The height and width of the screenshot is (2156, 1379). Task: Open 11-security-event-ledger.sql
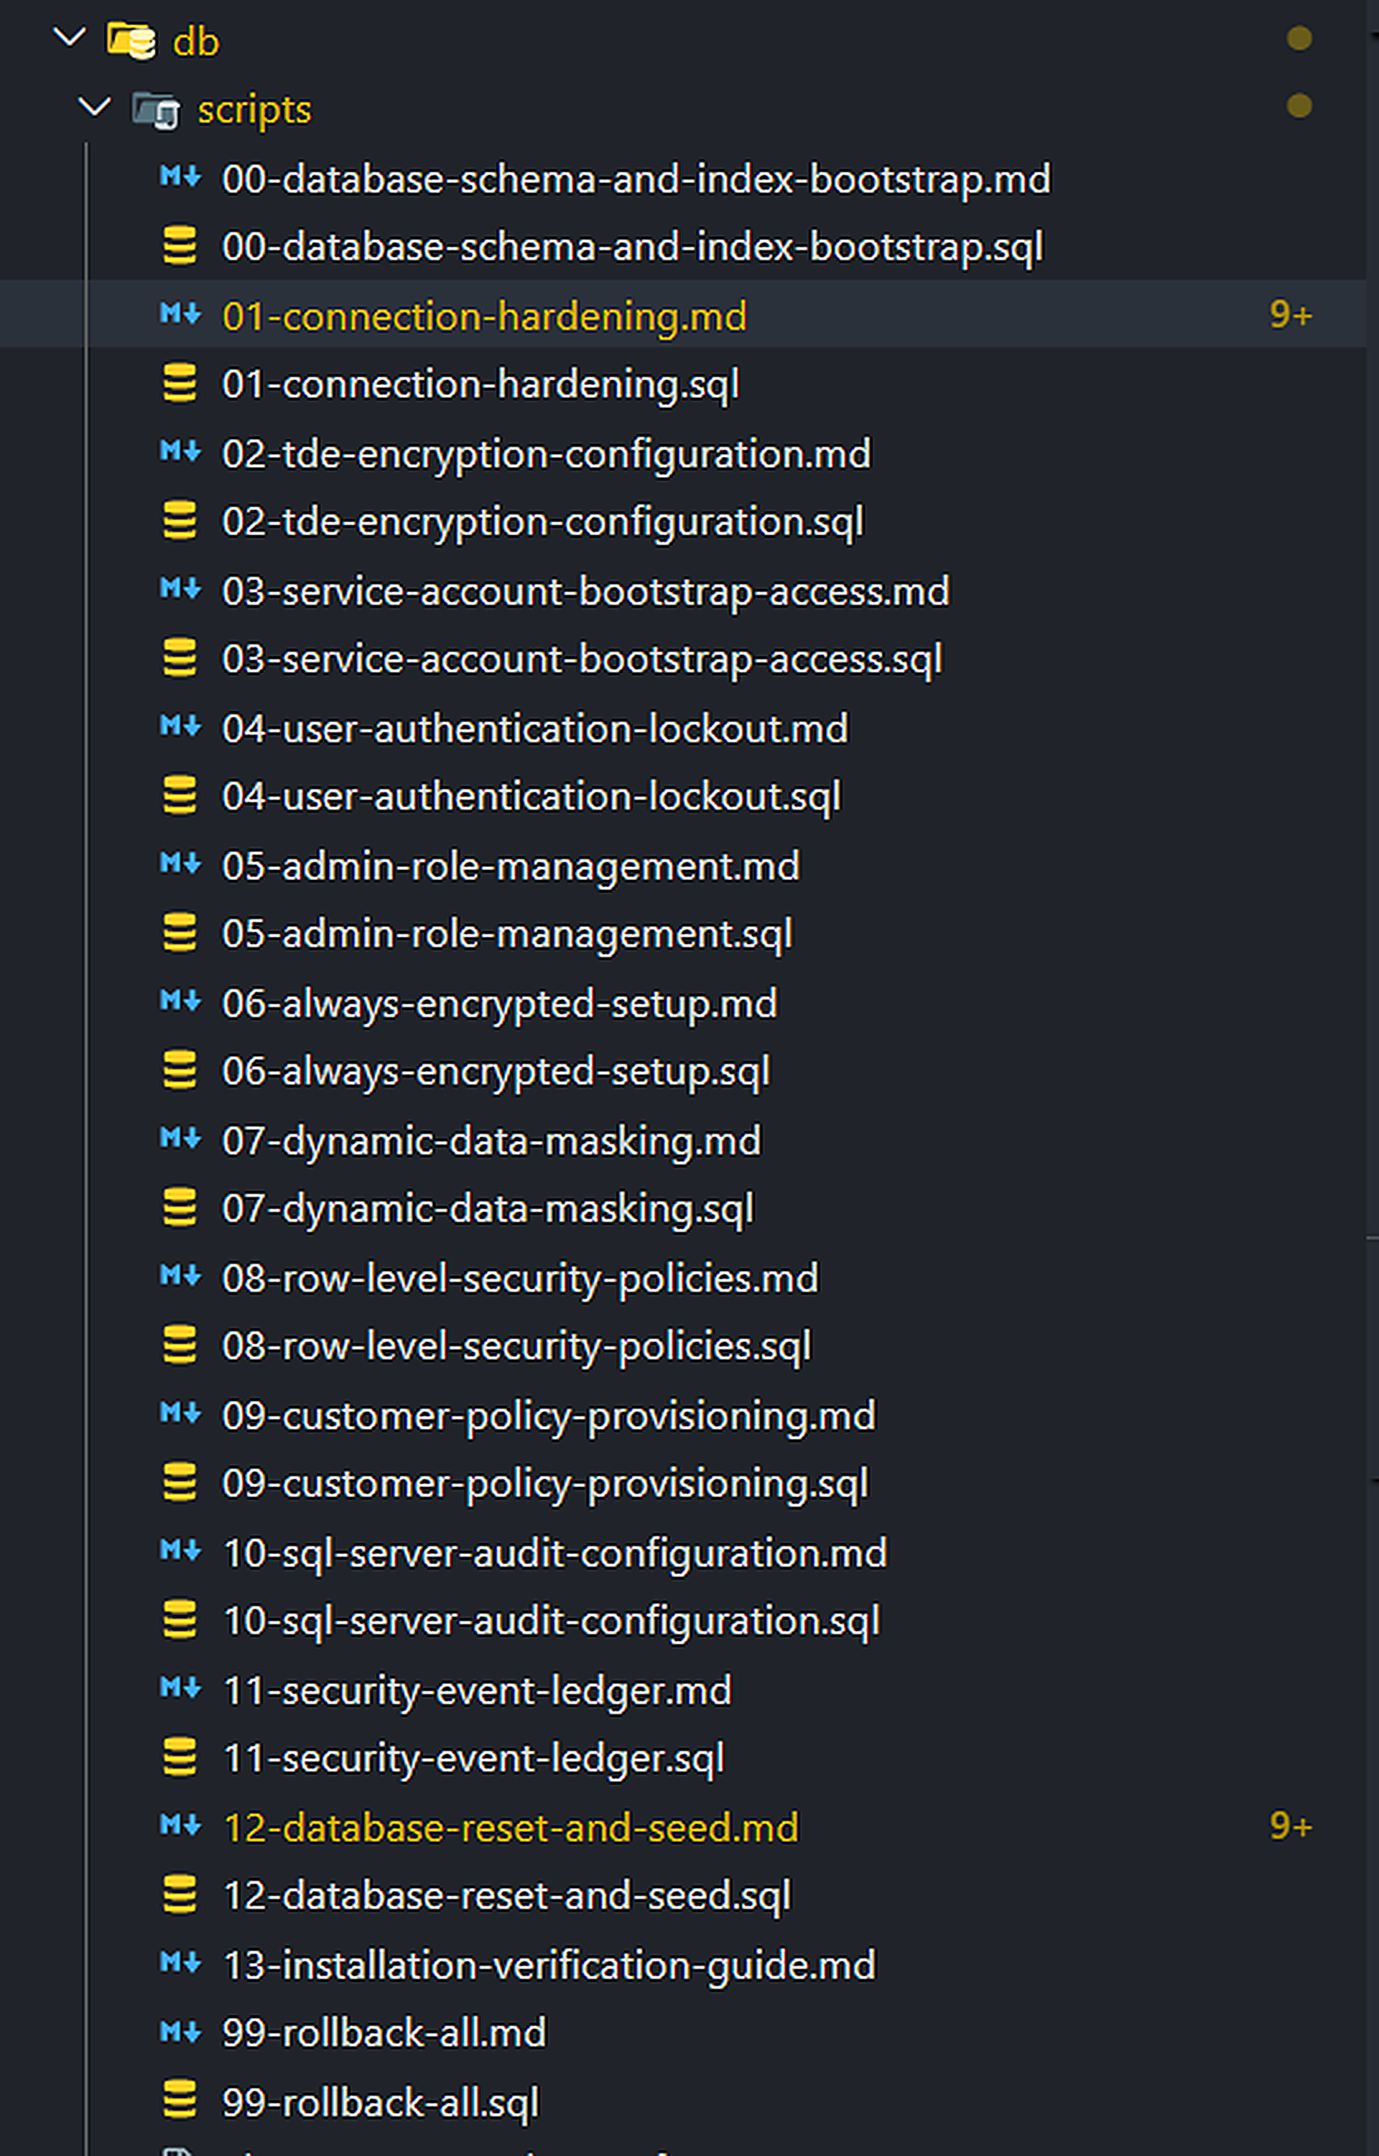click(474, 1760)
